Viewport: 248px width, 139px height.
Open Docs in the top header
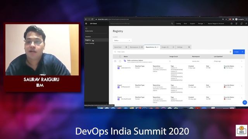point(185,24)
